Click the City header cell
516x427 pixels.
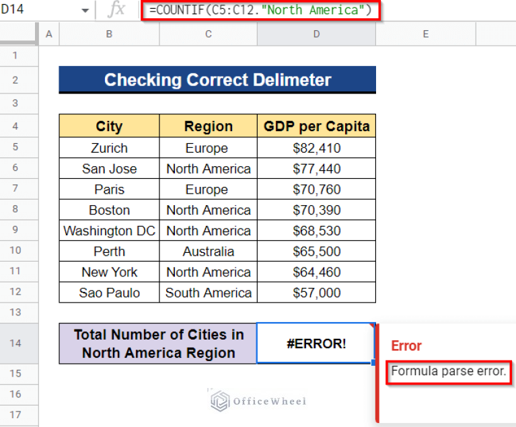[109, 126]
